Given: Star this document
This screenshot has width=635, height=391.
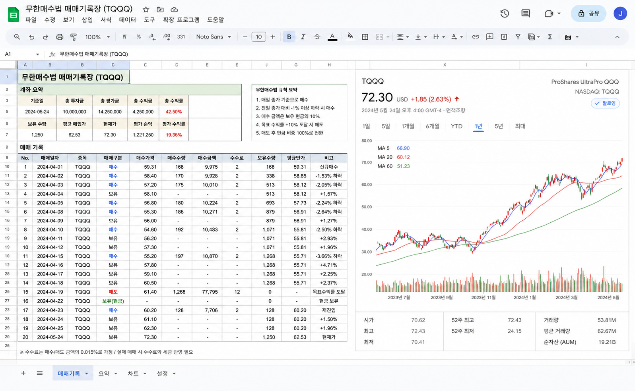Looking at the screenshot, I should point(146,10).
